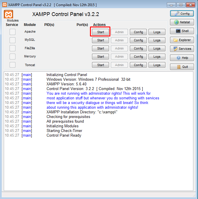
Task: Click the 'XAMPP Version: 5.6.40' log line
Action: point(66,84)
